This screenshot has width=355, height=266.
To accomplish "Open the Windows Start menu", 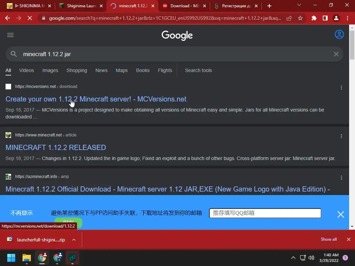I will 11,258.
